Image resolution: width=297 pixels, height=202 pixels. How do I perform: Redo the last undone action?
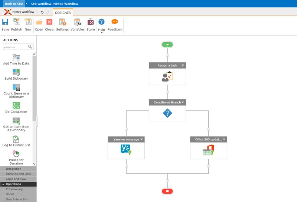48,13
